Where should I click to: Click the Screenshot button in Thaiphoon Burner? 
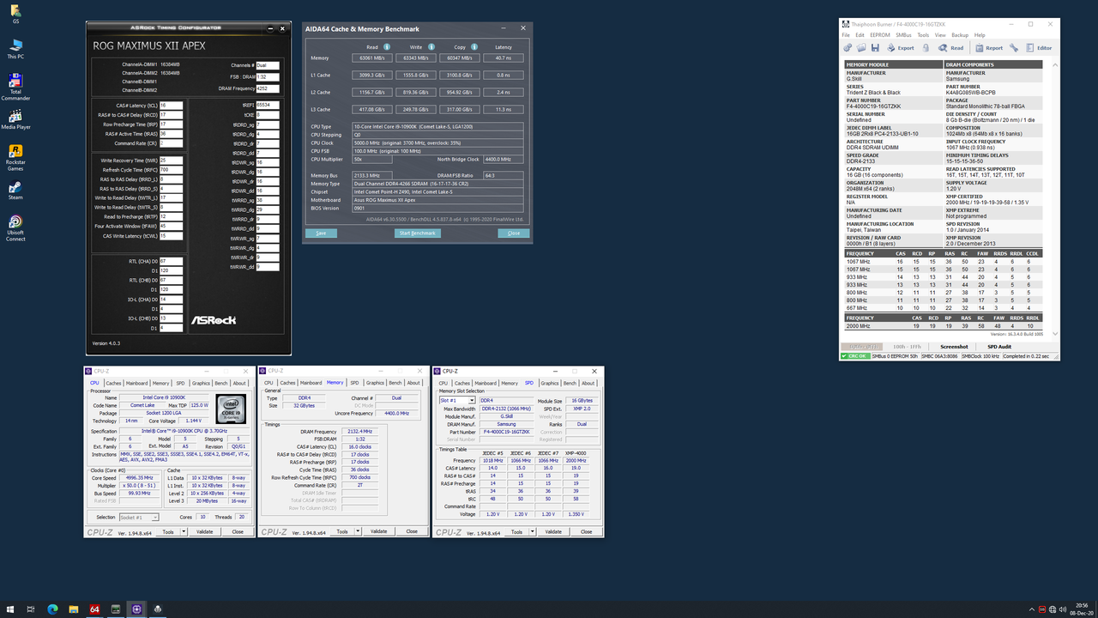[x=954, y=347]
